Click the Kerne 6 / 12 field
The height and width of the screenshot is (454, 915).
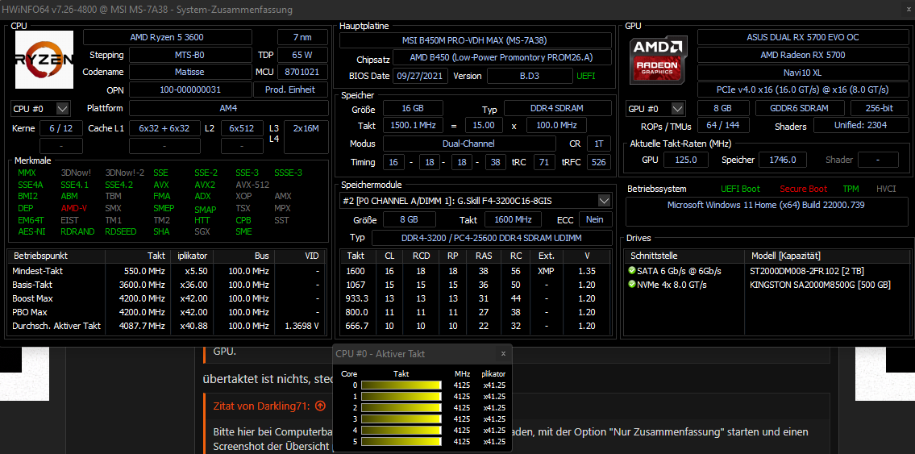point(61,128)
